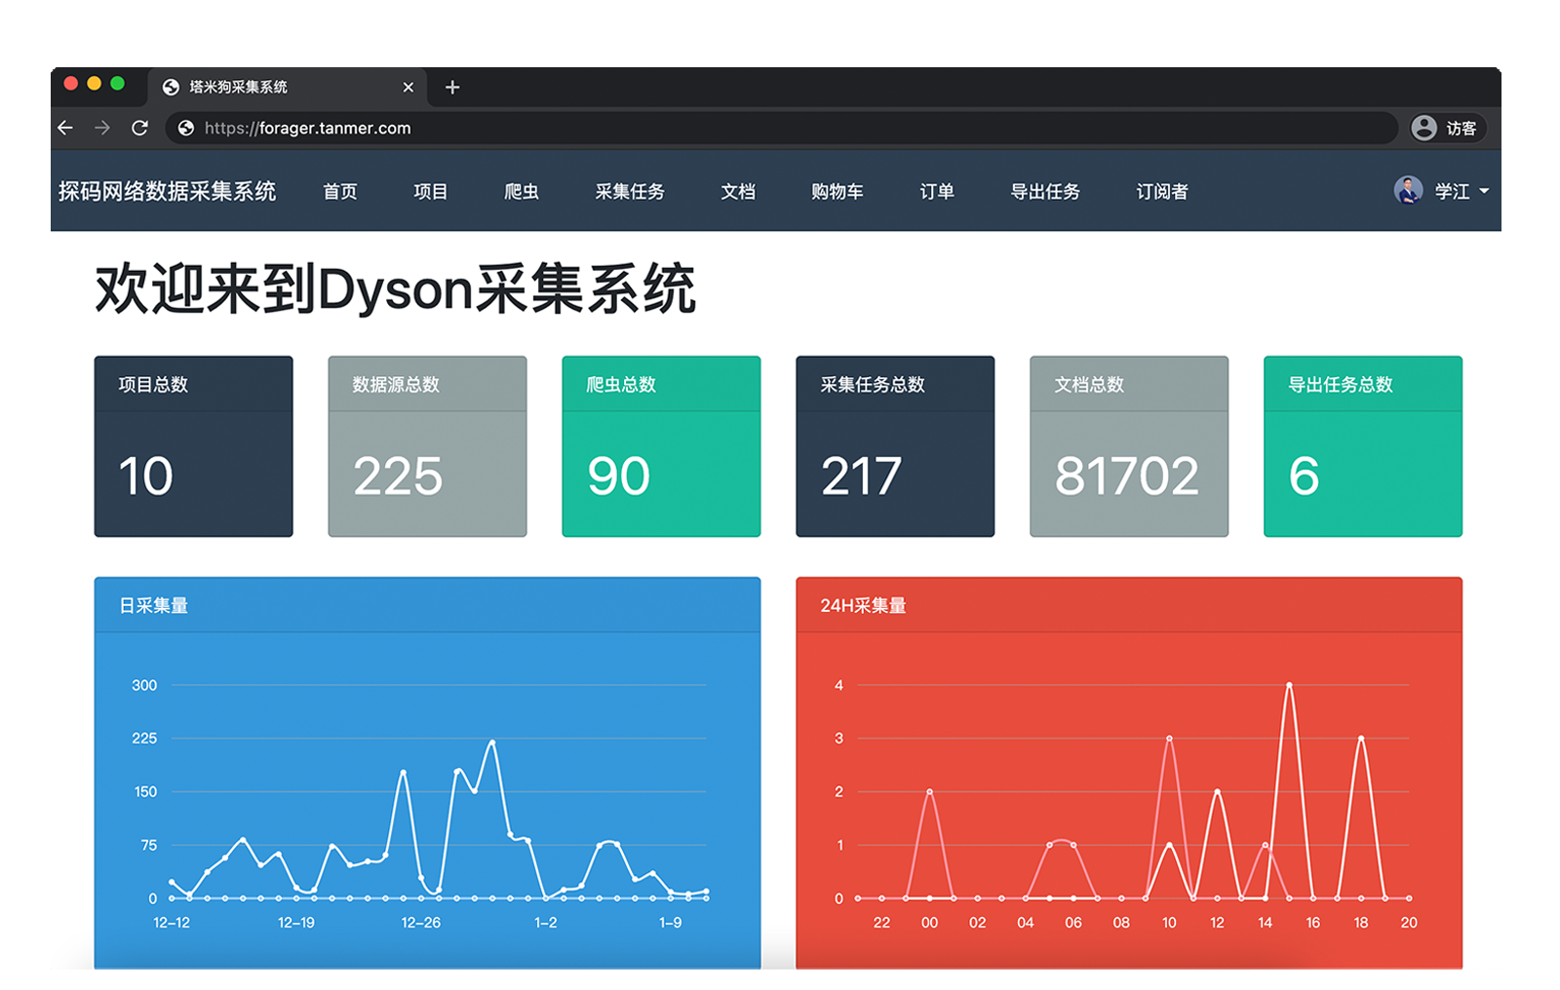The width and height of the screenshot is (1560, 990).
Task: Open 采集任务 in the navbar
Action: point(630,191)
